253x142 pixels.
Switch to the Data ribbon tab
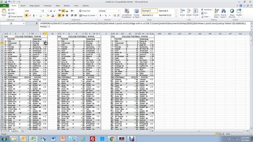58,6
